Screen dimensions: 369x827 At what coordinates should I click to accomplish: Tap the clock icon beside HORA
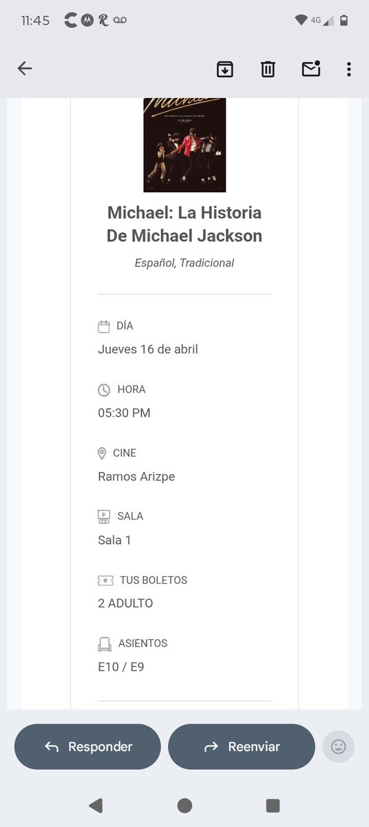pyautogui.click(x=104, y=390)
